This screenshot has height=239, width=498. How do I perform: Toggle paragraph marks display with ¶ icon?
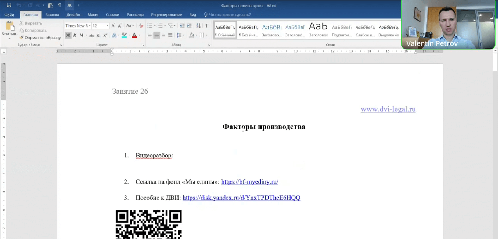click(x=207, y=25)
